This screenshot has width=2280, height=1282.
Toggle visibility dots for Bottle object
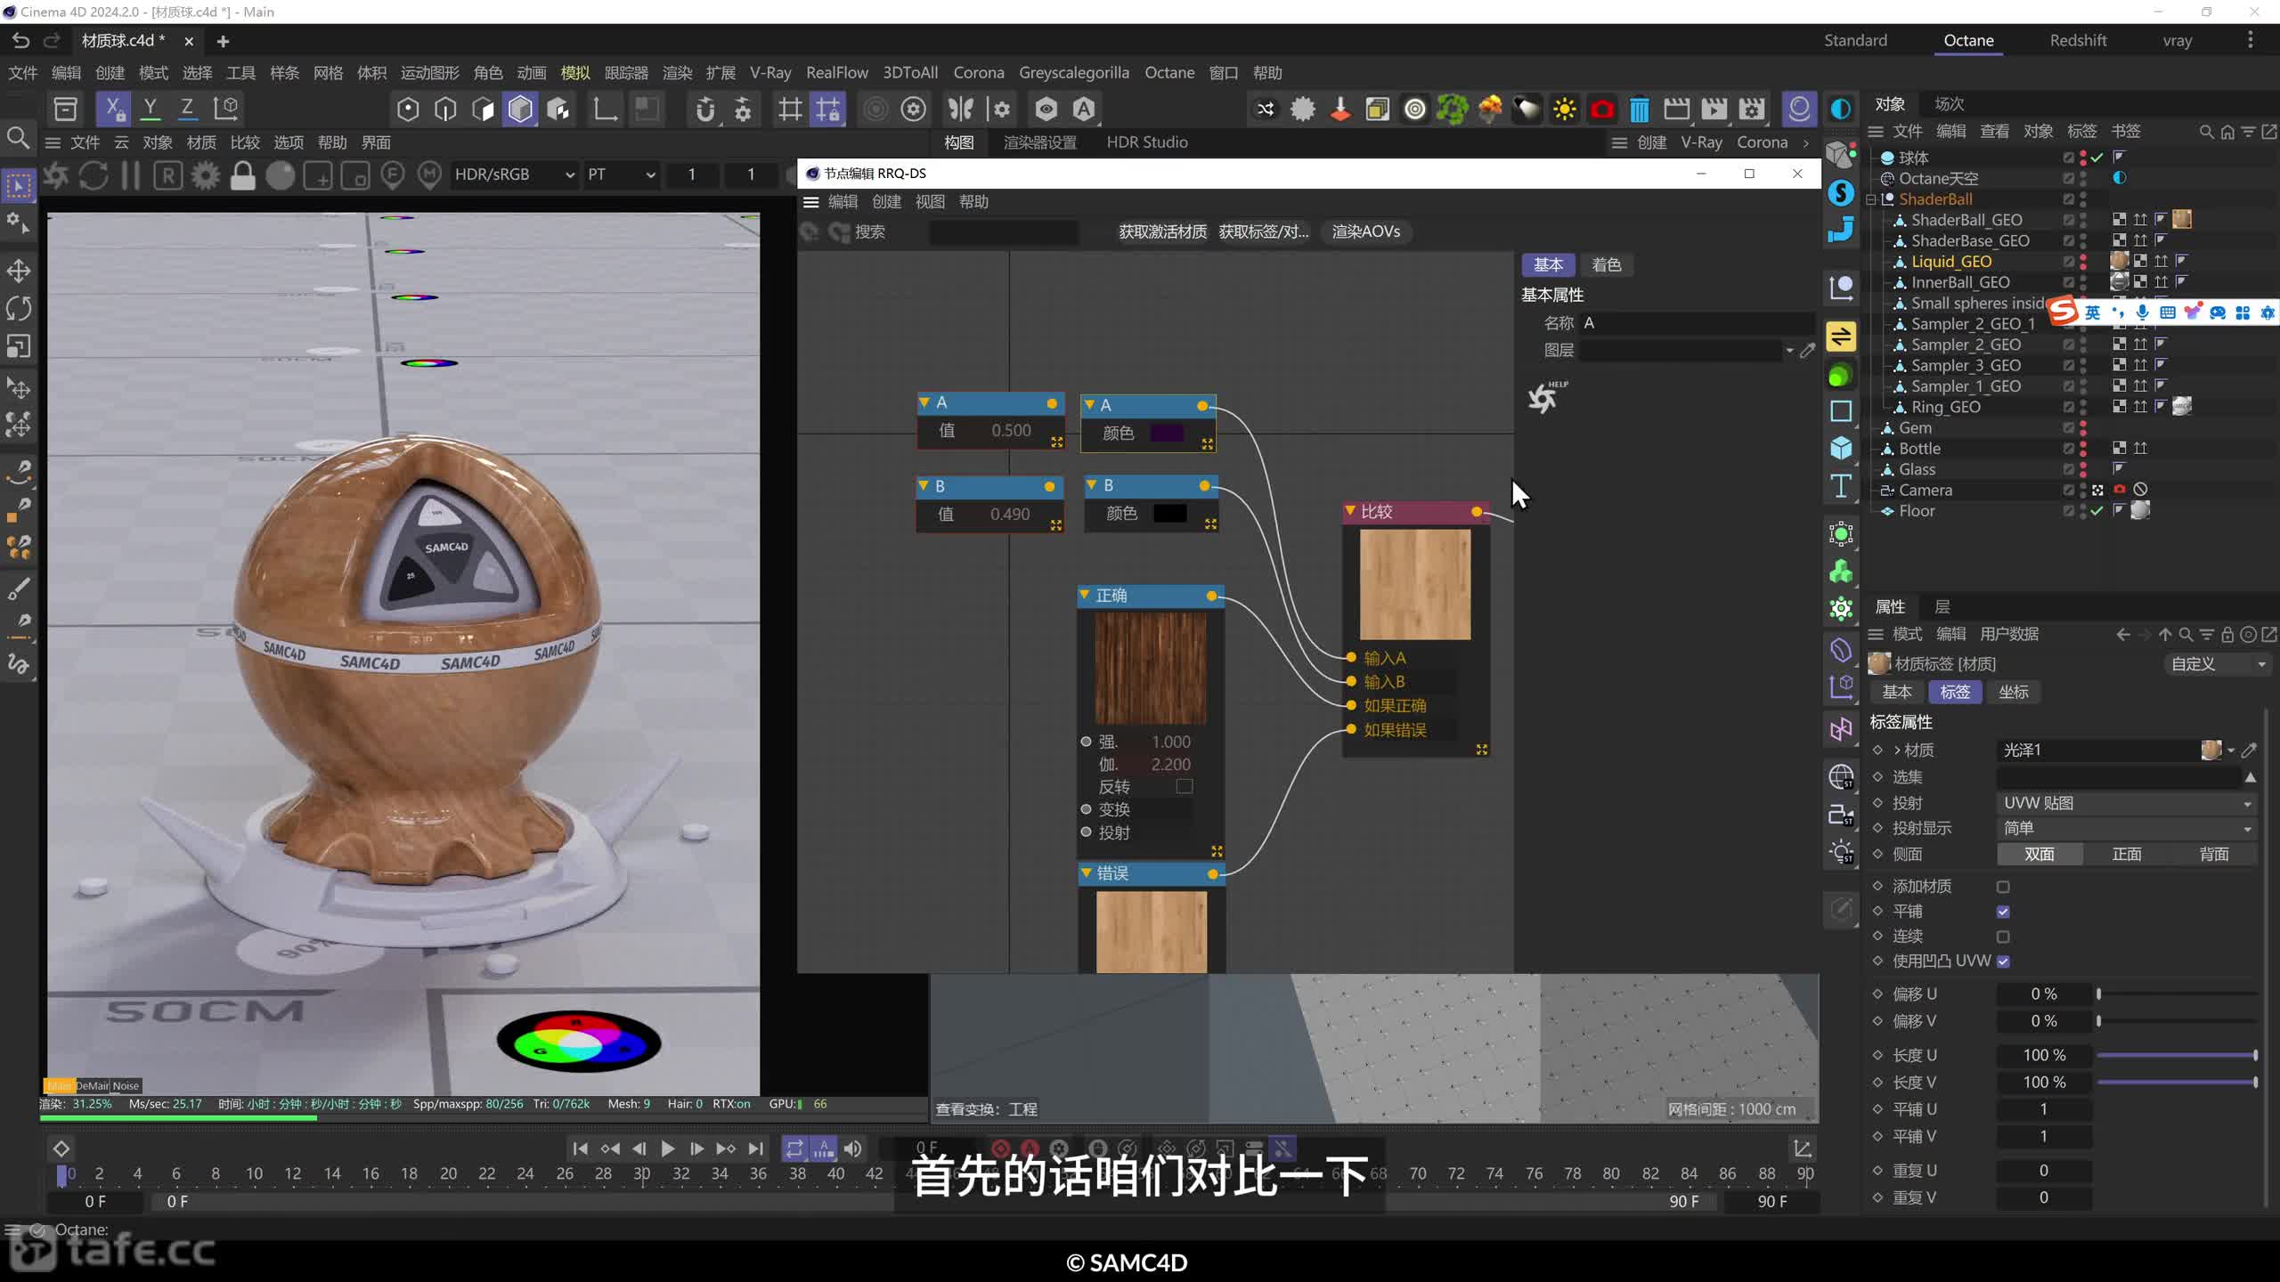coord(2083,449)
